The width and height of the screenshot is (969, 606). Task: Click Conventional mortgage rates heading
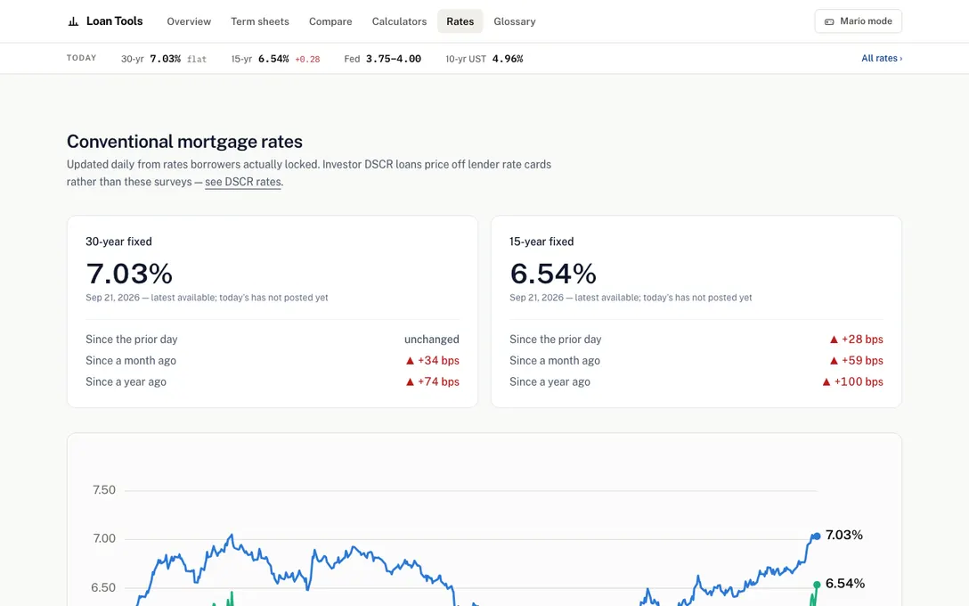click(184, 142)
